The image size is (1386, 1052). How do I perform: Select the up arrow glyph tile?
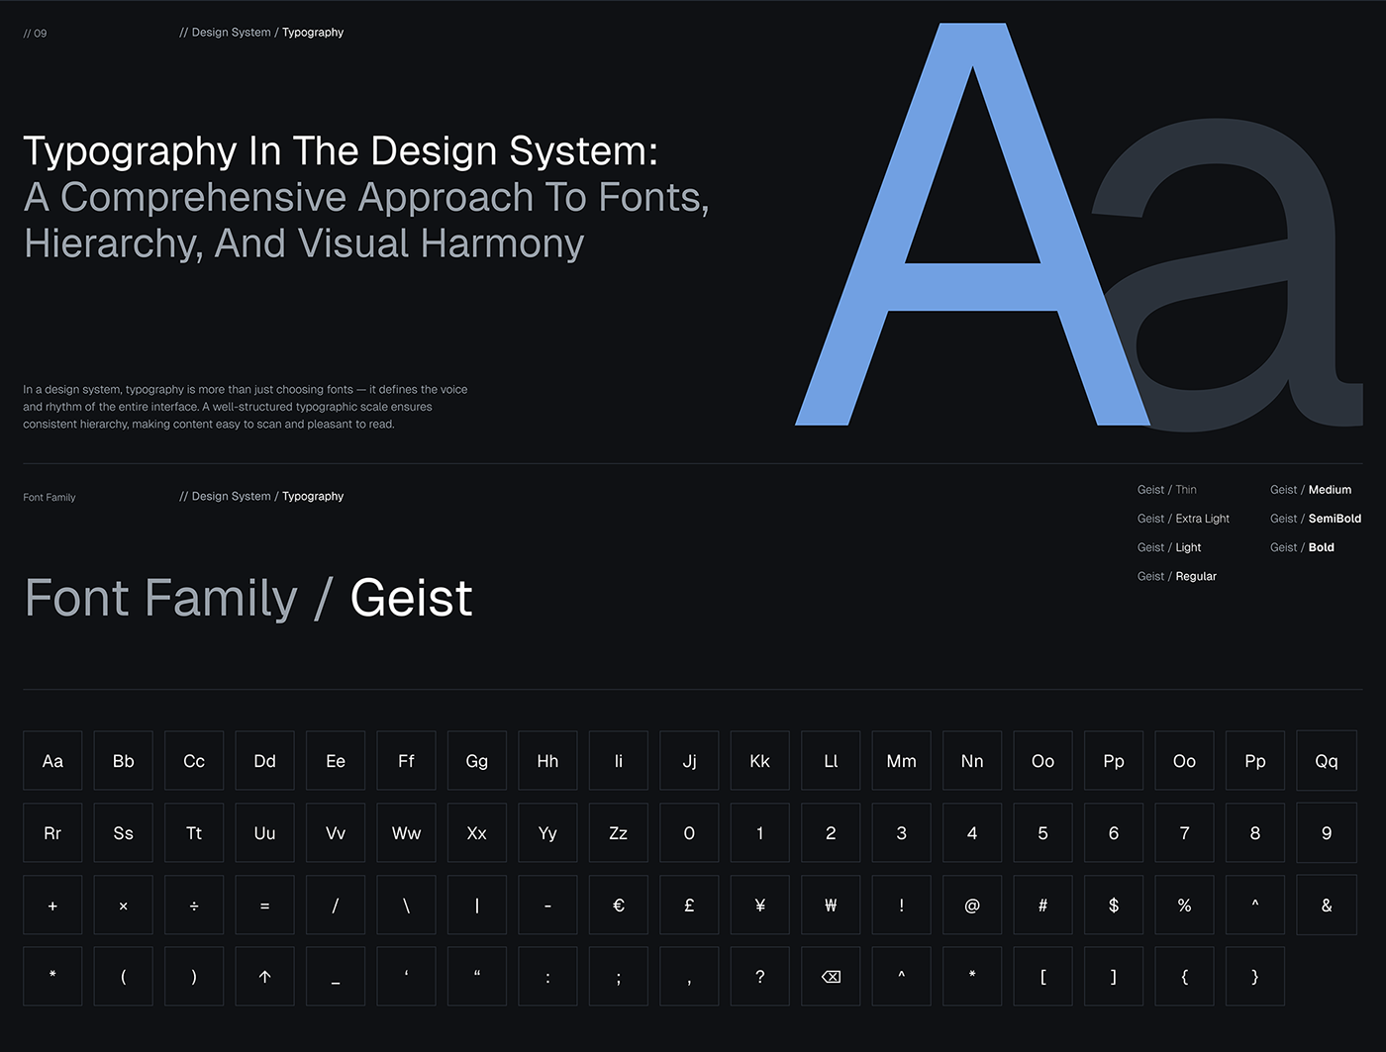coord(264,976)
